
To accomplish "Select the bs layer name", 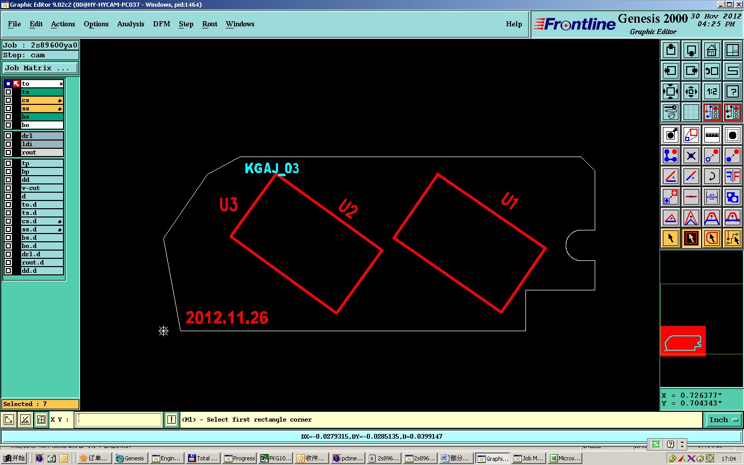I will (x=42, y=117).
